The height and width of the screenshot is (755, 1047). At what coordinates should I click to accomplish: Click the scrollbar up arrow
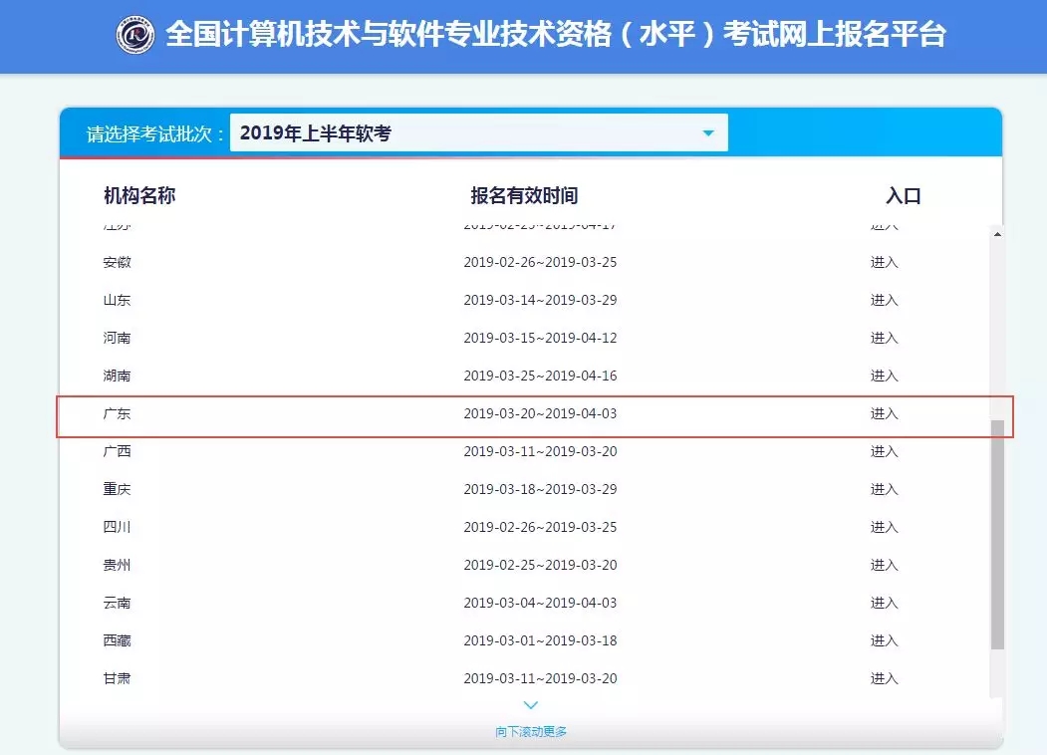[997, 234]
